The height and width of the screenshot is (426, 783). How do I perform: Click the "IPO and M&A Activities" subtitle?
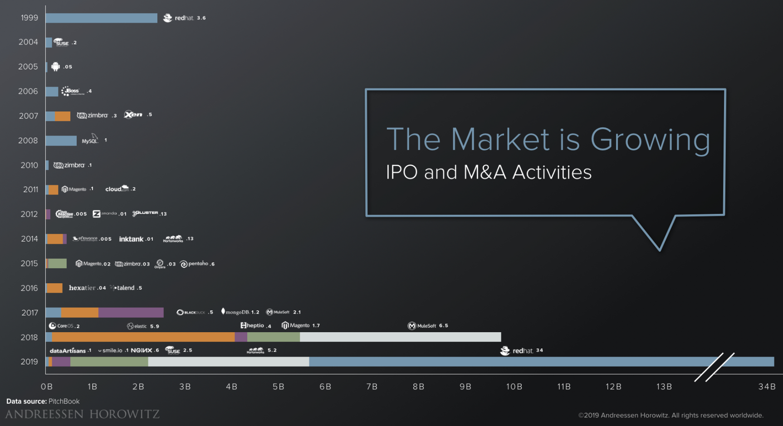(489, 173)
